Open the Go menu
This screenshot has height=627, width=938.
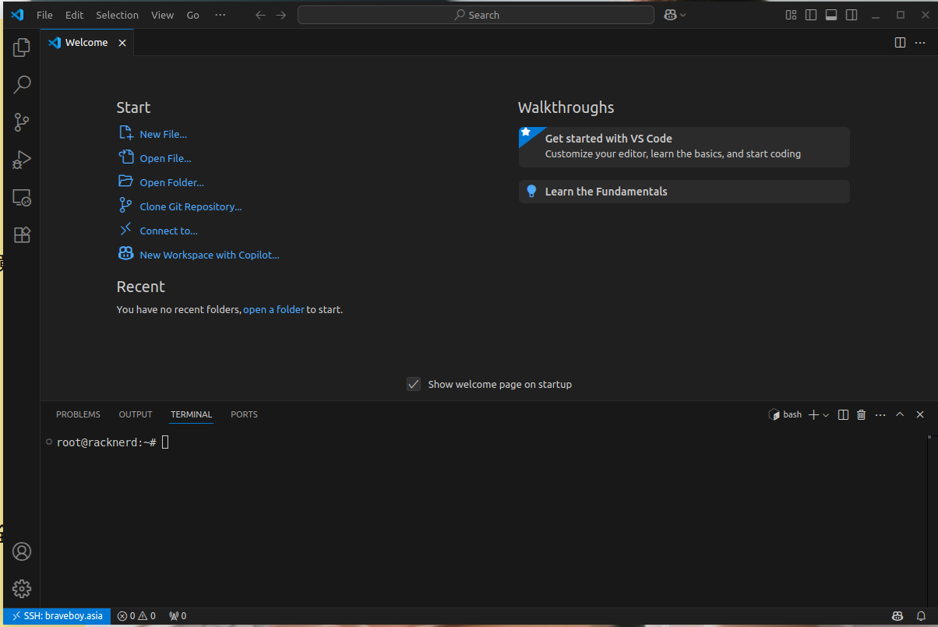click(192, 14)
